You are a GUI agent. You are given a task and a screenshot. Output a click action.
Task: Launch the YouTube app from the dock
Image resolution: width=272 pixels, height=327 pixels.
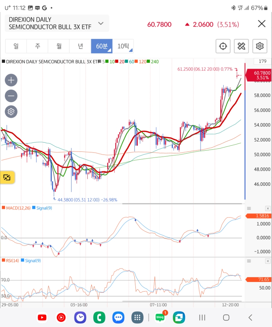[42, 317]
